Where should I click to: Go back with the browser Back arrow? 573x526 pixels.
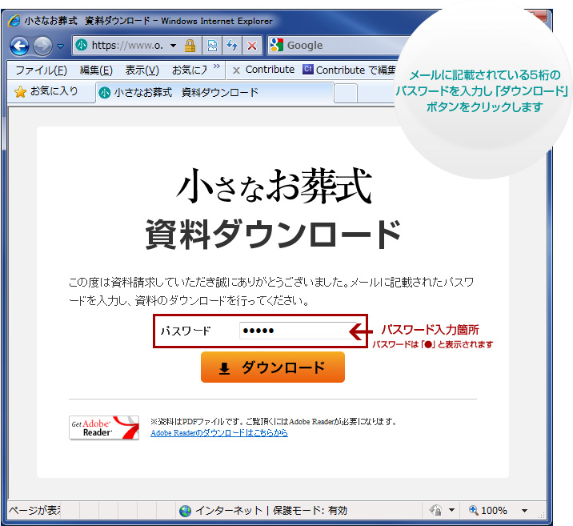[x=19, y=46]
